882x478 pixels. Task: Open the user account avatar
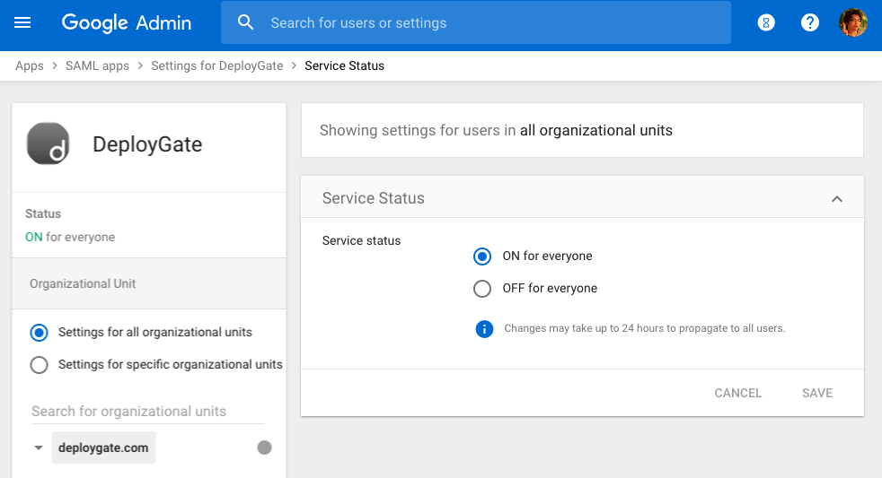coord(852,22)
